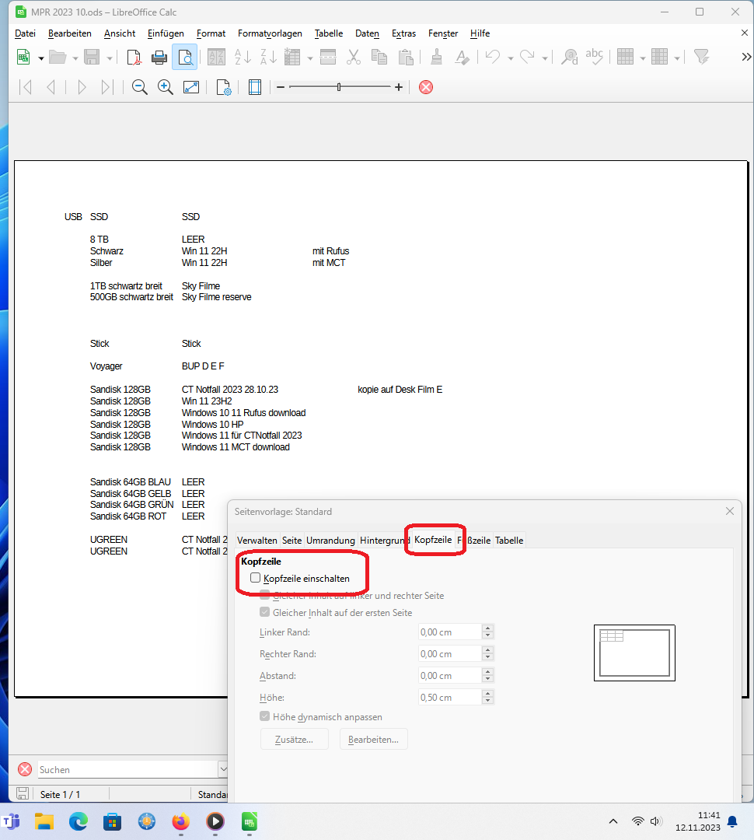Click the Bearbeiten... button in dialog
Viewport: 754px width, 840px height.
pyautogui.click(x=373, y=740)
